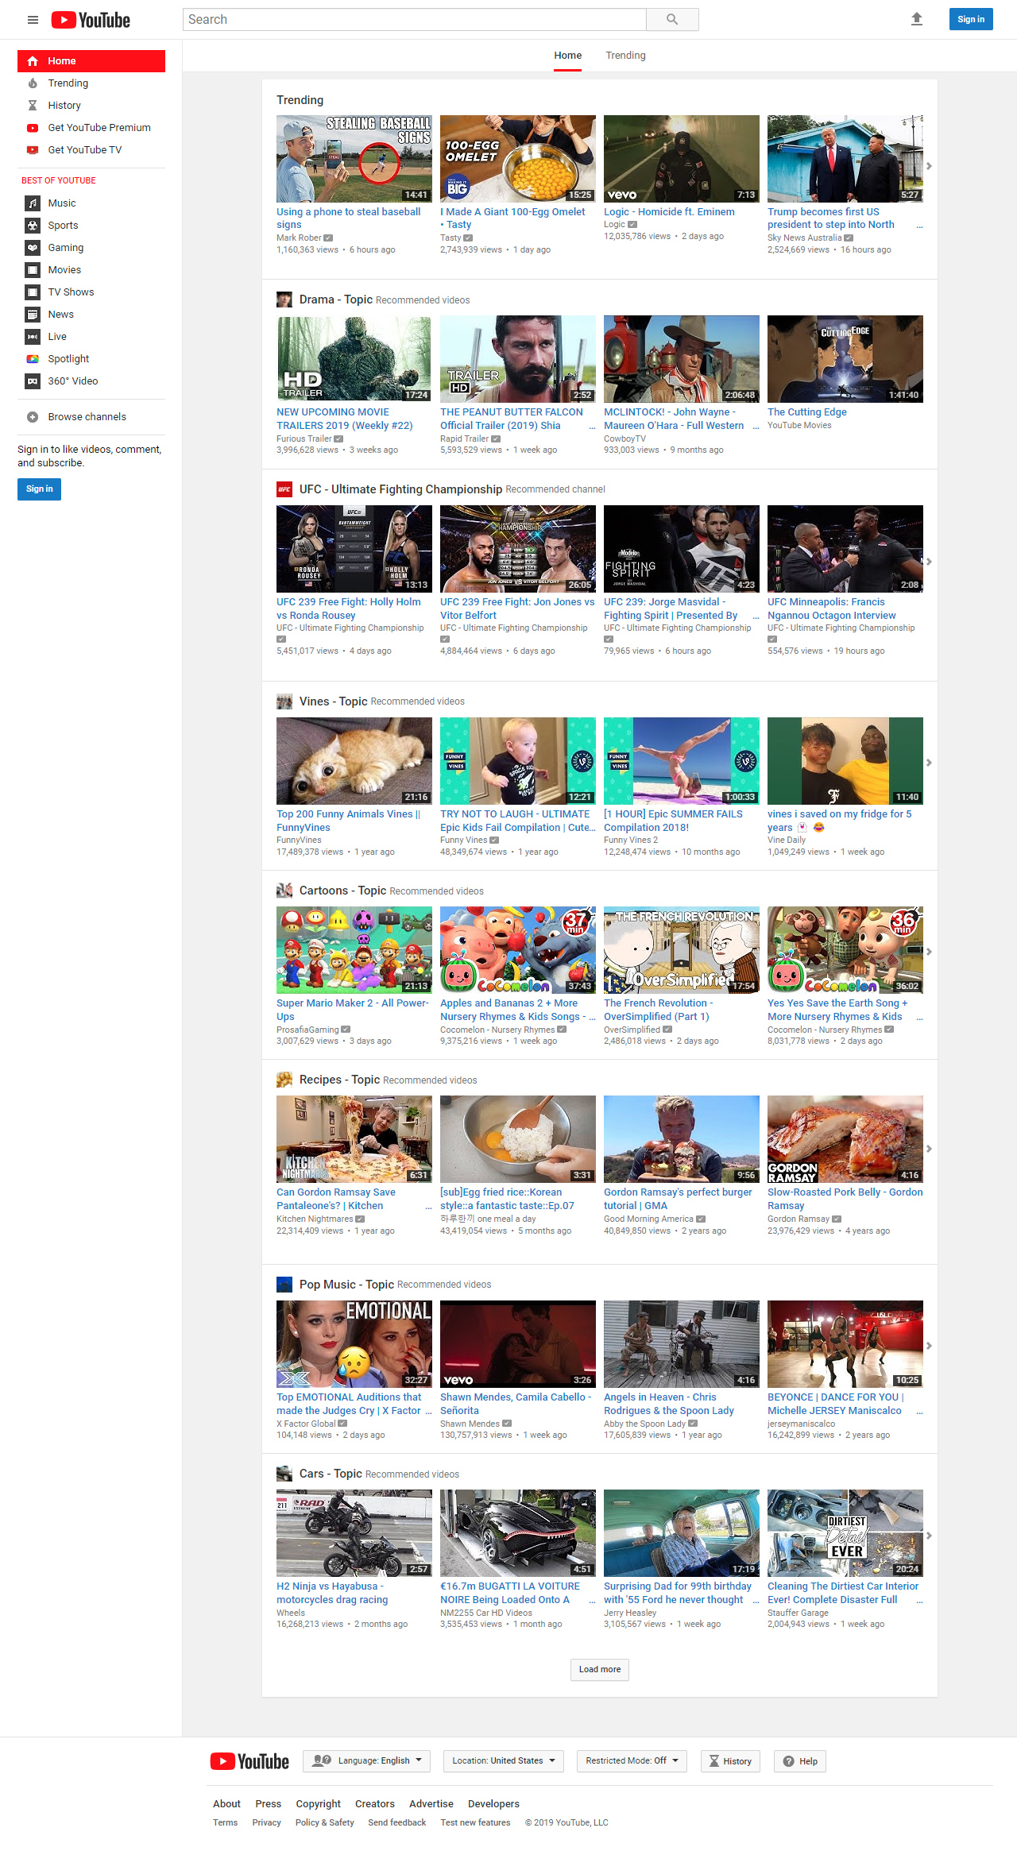Switch to the Home tab
The height and width of the screenshot is (1851, 1017).
tap(568, 56)
